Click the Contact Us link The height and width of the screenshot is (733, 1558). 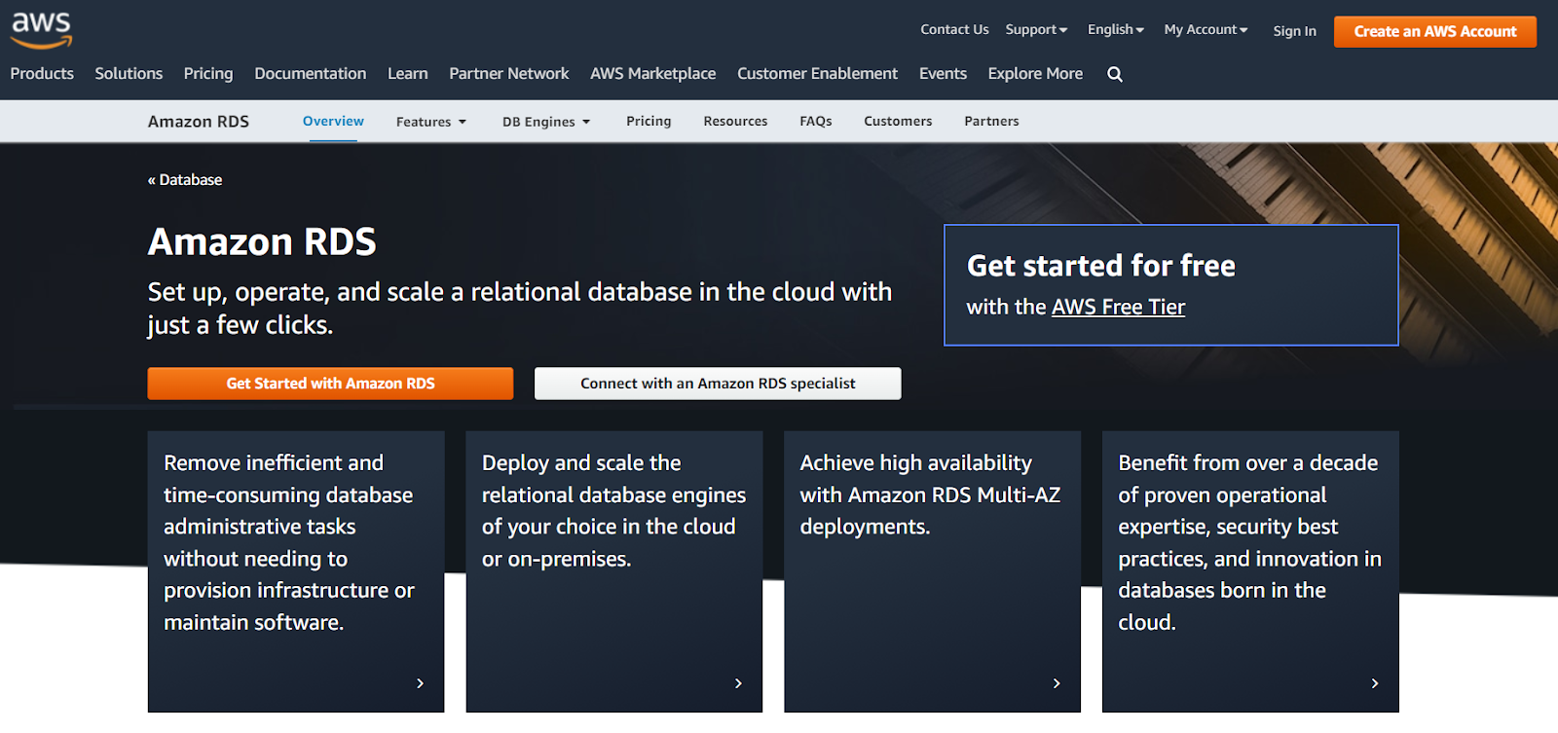[x=954, y=30]
